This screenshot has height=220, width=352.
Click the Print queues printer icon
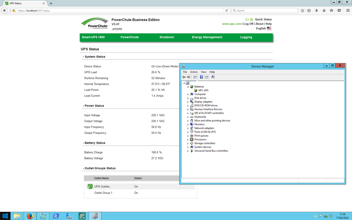192,136
